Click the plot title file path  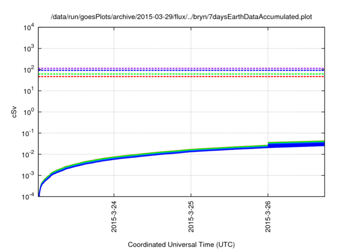(181, 17)
